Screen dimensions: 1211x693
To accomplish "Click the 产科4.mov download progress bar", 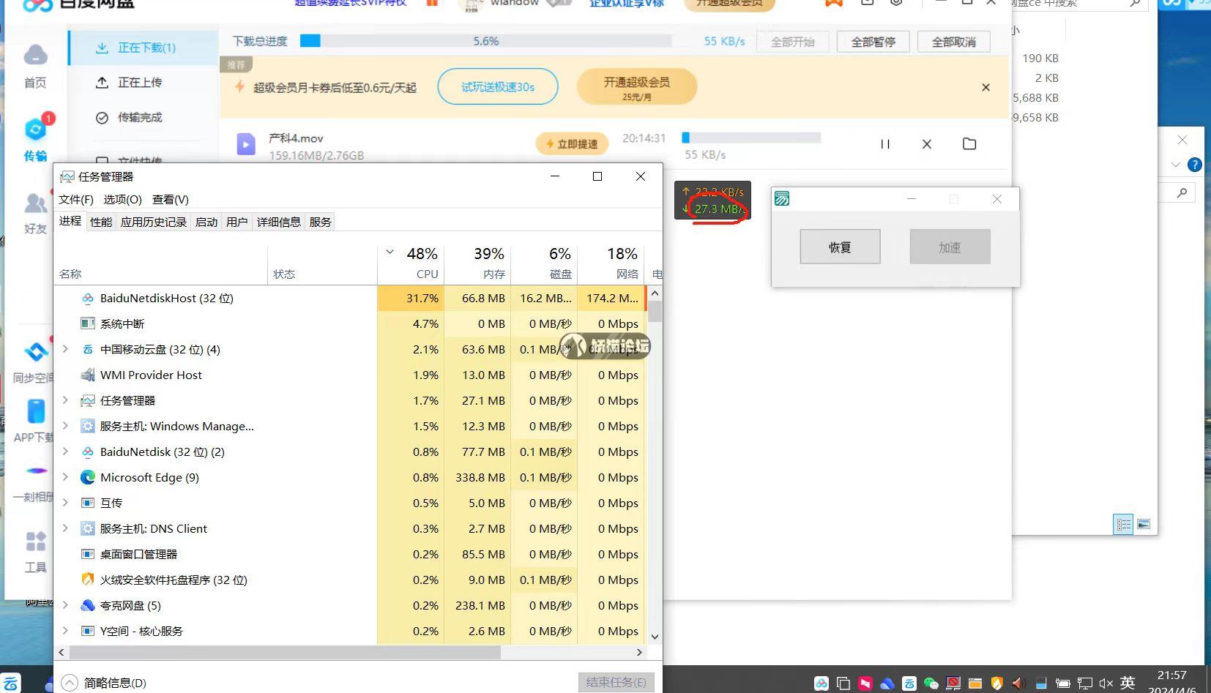I will pyautogui.click(x=751, y=137).
